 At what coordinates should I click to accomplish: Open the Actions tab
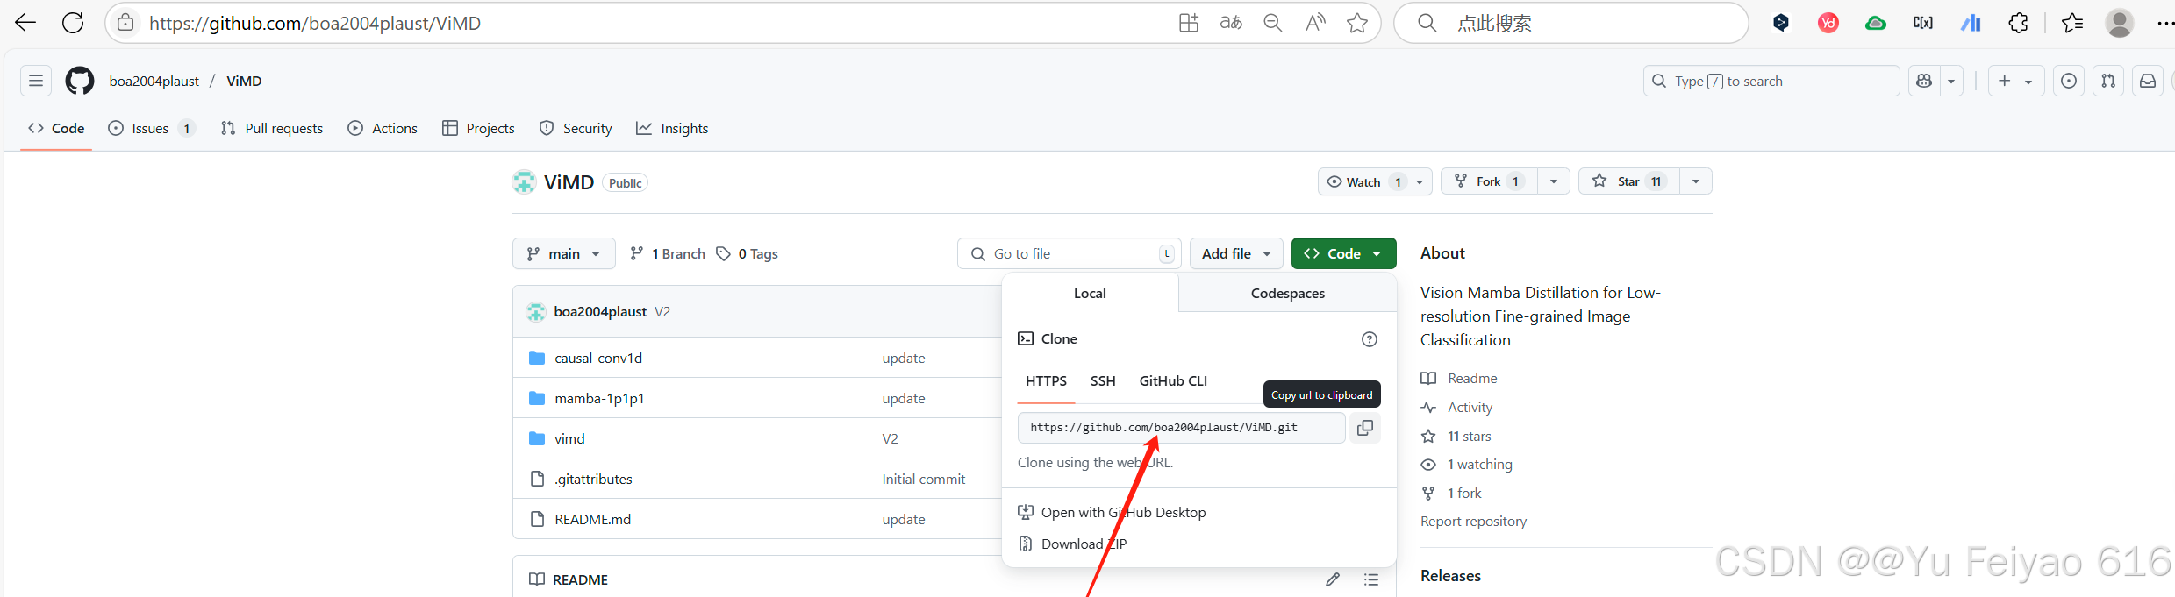point(383,128)
